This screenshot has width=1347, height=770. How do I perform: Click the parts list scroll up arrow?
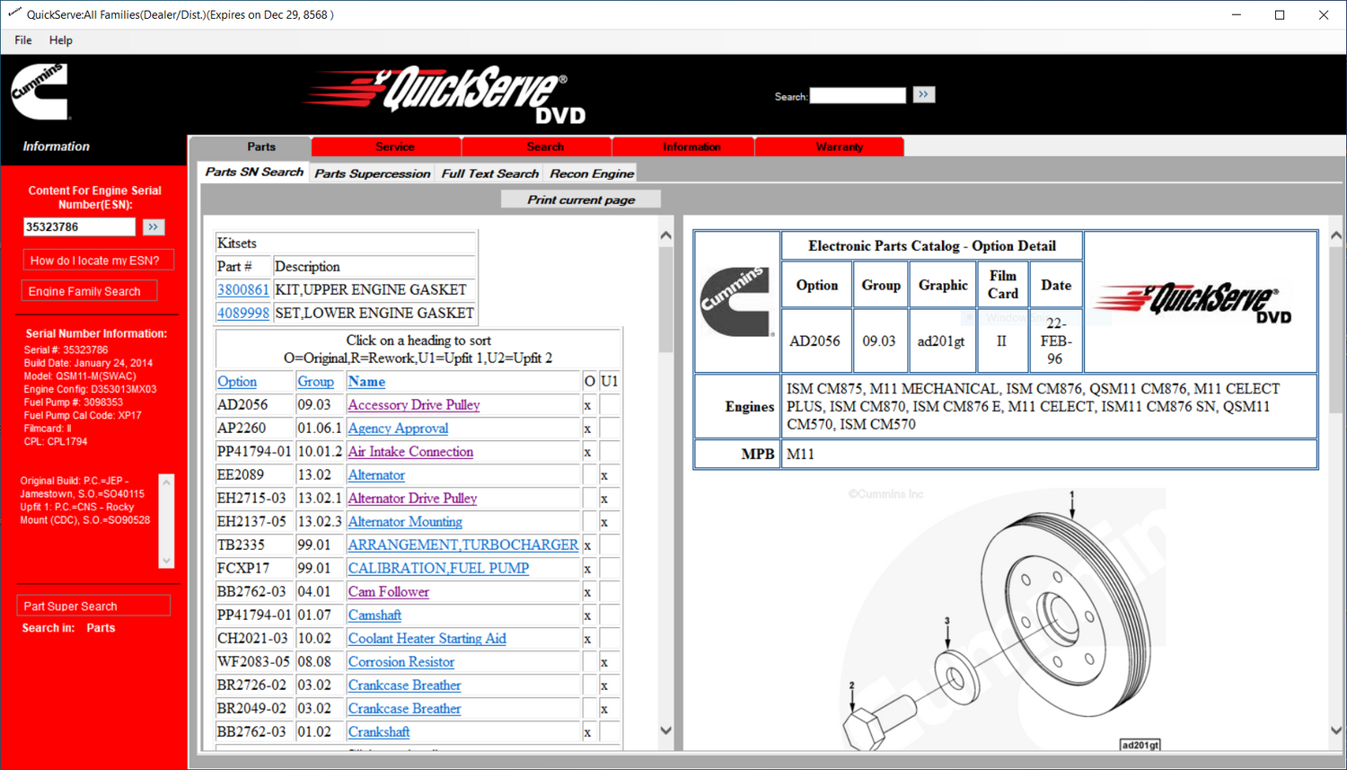coord(665,235)
